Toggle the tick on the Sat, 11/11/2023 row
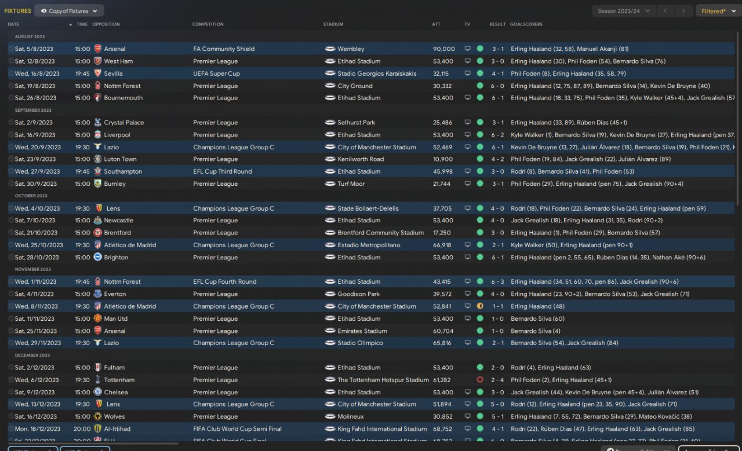742x451 pixels. pyautogui.click(x=11, y=318)
